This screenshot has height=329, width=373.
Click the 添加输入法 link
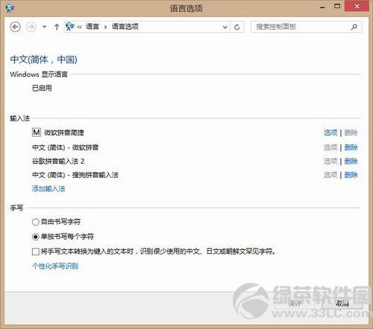pyautogui.click(x=48, y=188)
